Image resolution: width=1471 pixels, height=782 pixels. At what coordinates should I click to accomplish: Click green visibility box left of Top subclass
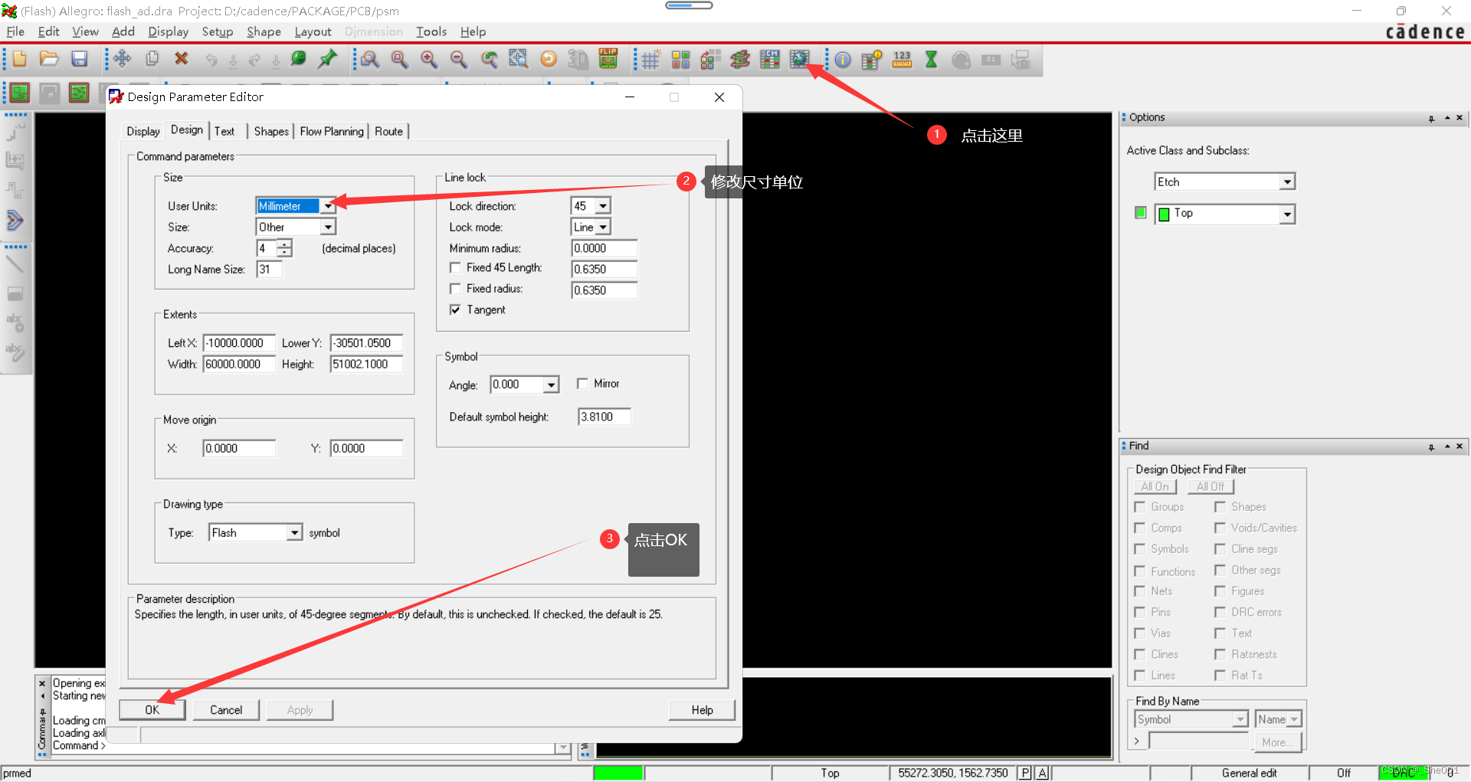1141,212
